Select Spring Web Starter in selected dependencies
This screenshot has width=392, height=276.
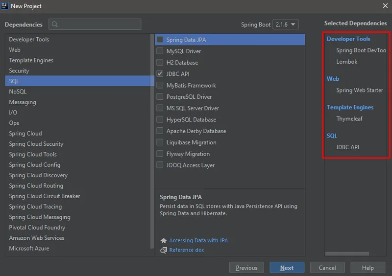[360, 90]
